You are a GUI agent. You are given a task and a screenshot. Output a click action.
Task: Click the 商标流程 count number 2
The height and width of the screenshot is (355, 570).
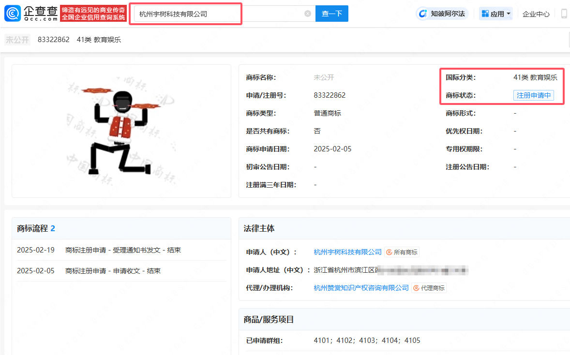pos(53,228)
